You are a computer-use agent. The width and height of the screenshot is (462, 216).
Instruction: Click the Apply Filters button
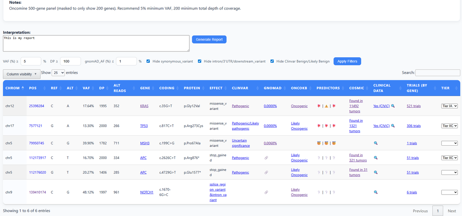[347, 61]
